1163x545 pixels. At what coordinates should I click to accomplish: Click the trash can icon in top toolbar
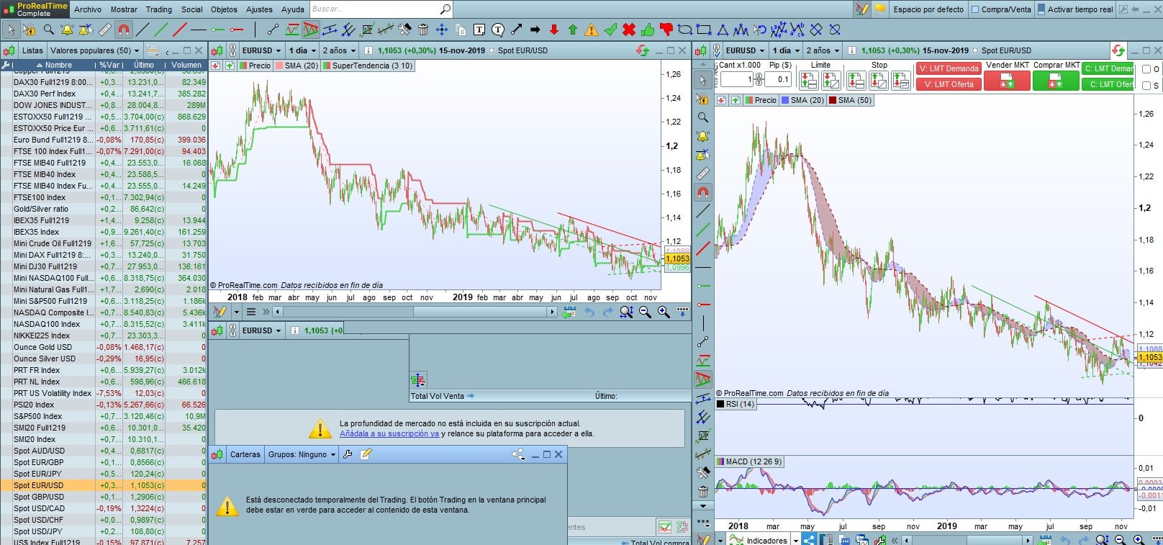(x=423, y=30)
